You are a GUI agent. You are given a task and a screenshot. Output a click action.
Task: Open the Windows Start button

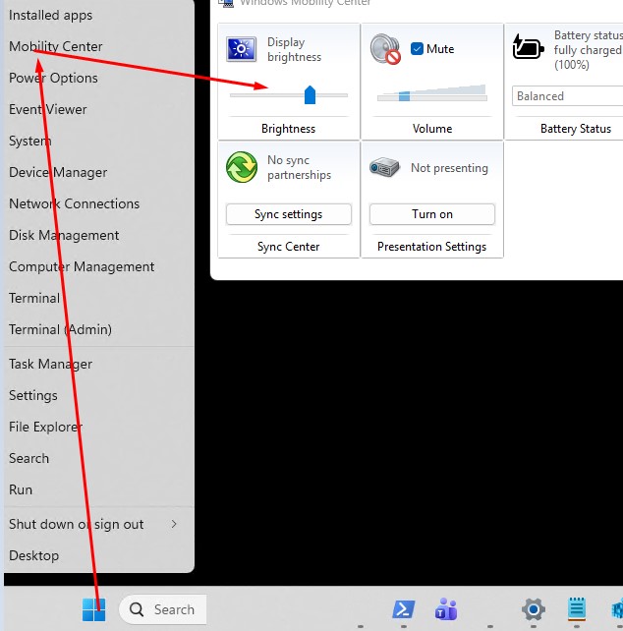(x=93, y=609)
